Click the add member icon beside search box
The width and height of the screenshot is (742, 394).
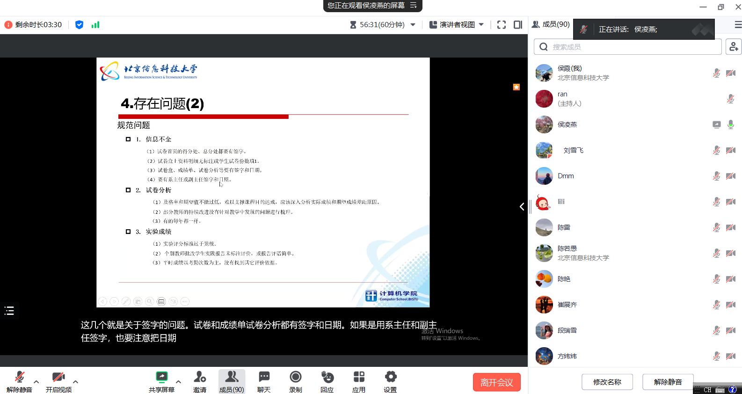733,47
